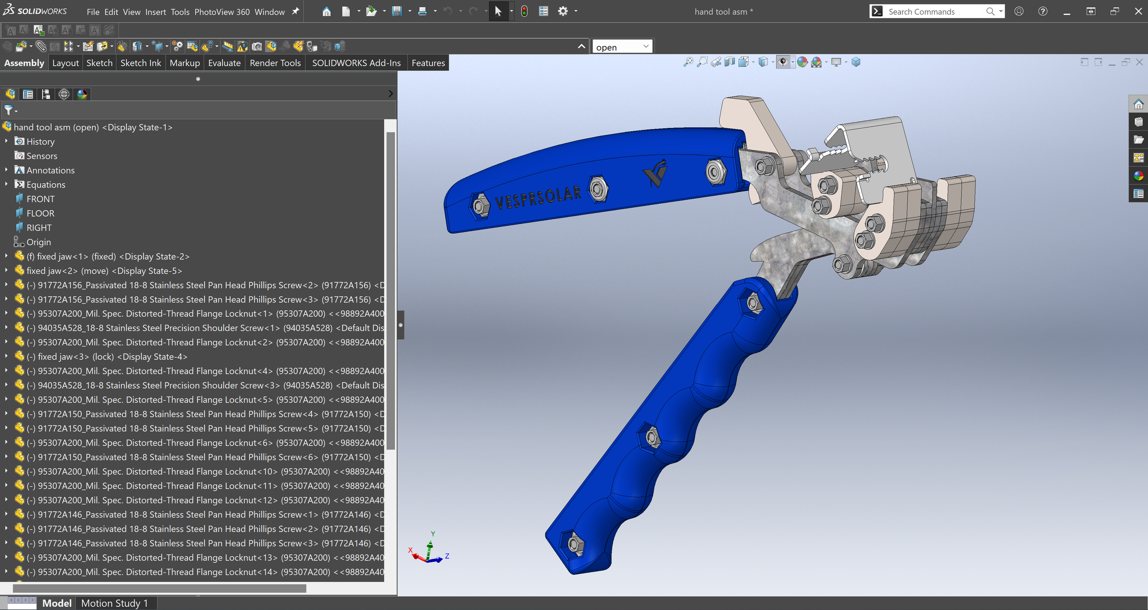Click the paperclip Mate icon
Viewport: 1148px width, 610px height.
41,46
